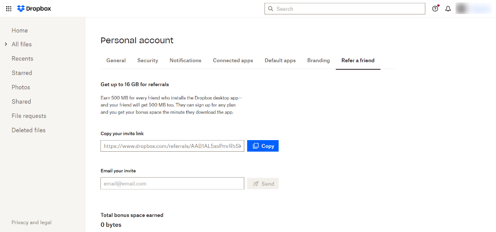Open the Privacy and legal link
The height and width of the screenshot is (232, 496).
pyautogui.click(x=31, y=223)
